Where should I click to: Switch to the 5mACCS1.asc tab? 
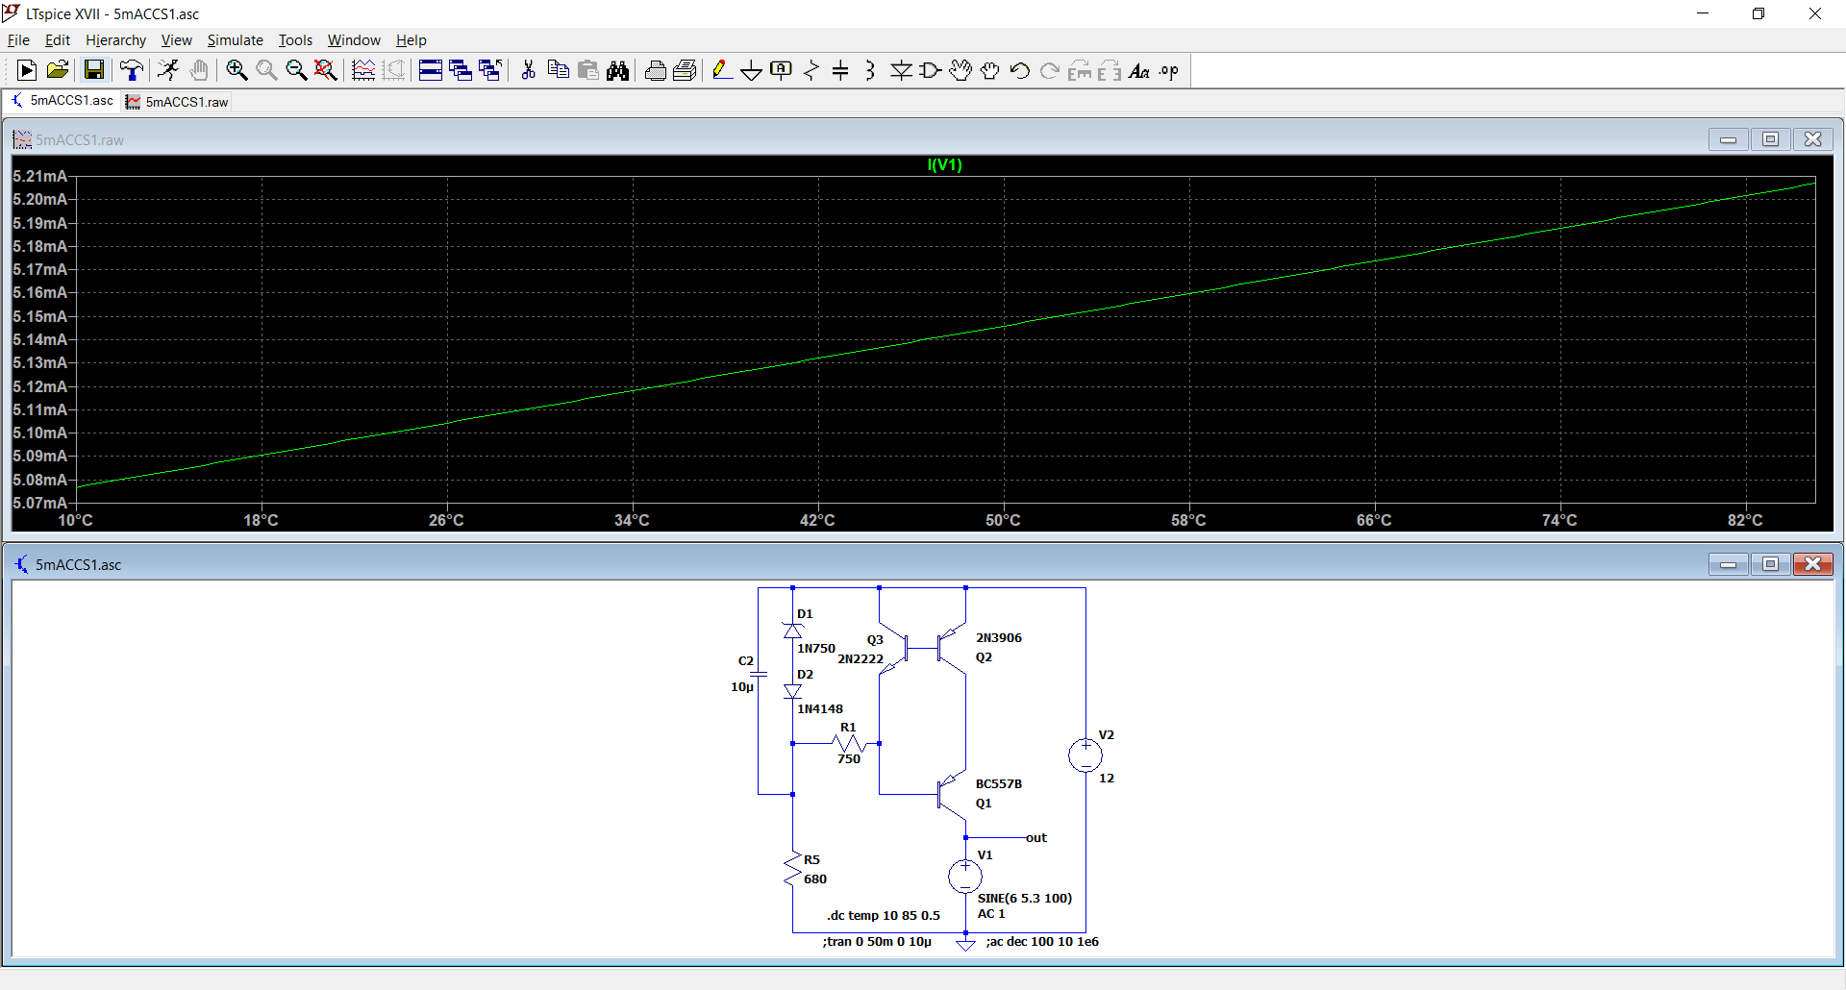pos(62,101)
